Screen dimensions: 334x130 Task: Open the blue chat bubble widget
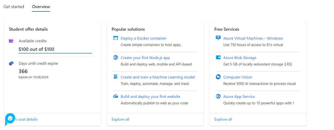(x=10, y=119)
